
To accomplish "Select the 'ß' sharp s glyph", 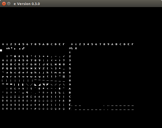I will [64, 101].
